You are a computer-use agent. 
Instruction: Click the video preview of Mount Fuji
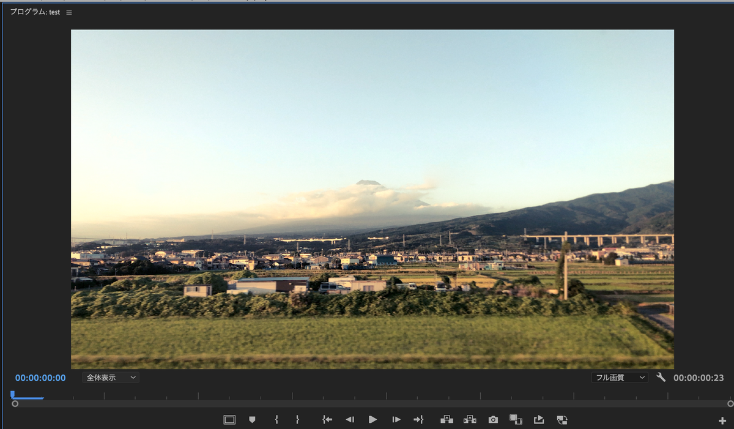(373, 200)
